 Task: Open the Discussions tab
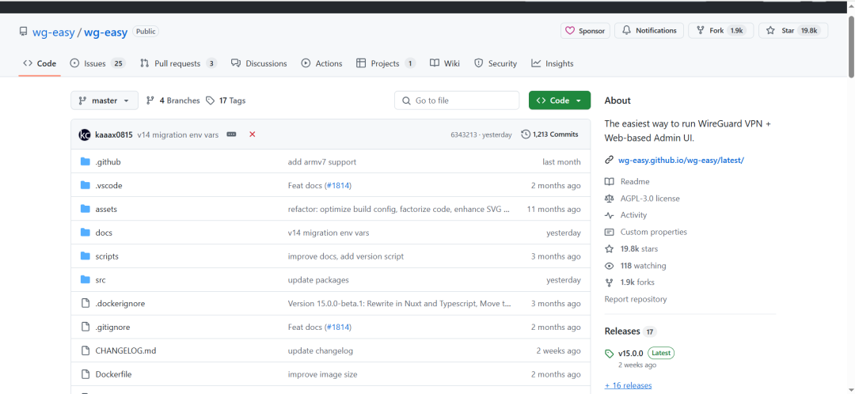tap(259, 64)
